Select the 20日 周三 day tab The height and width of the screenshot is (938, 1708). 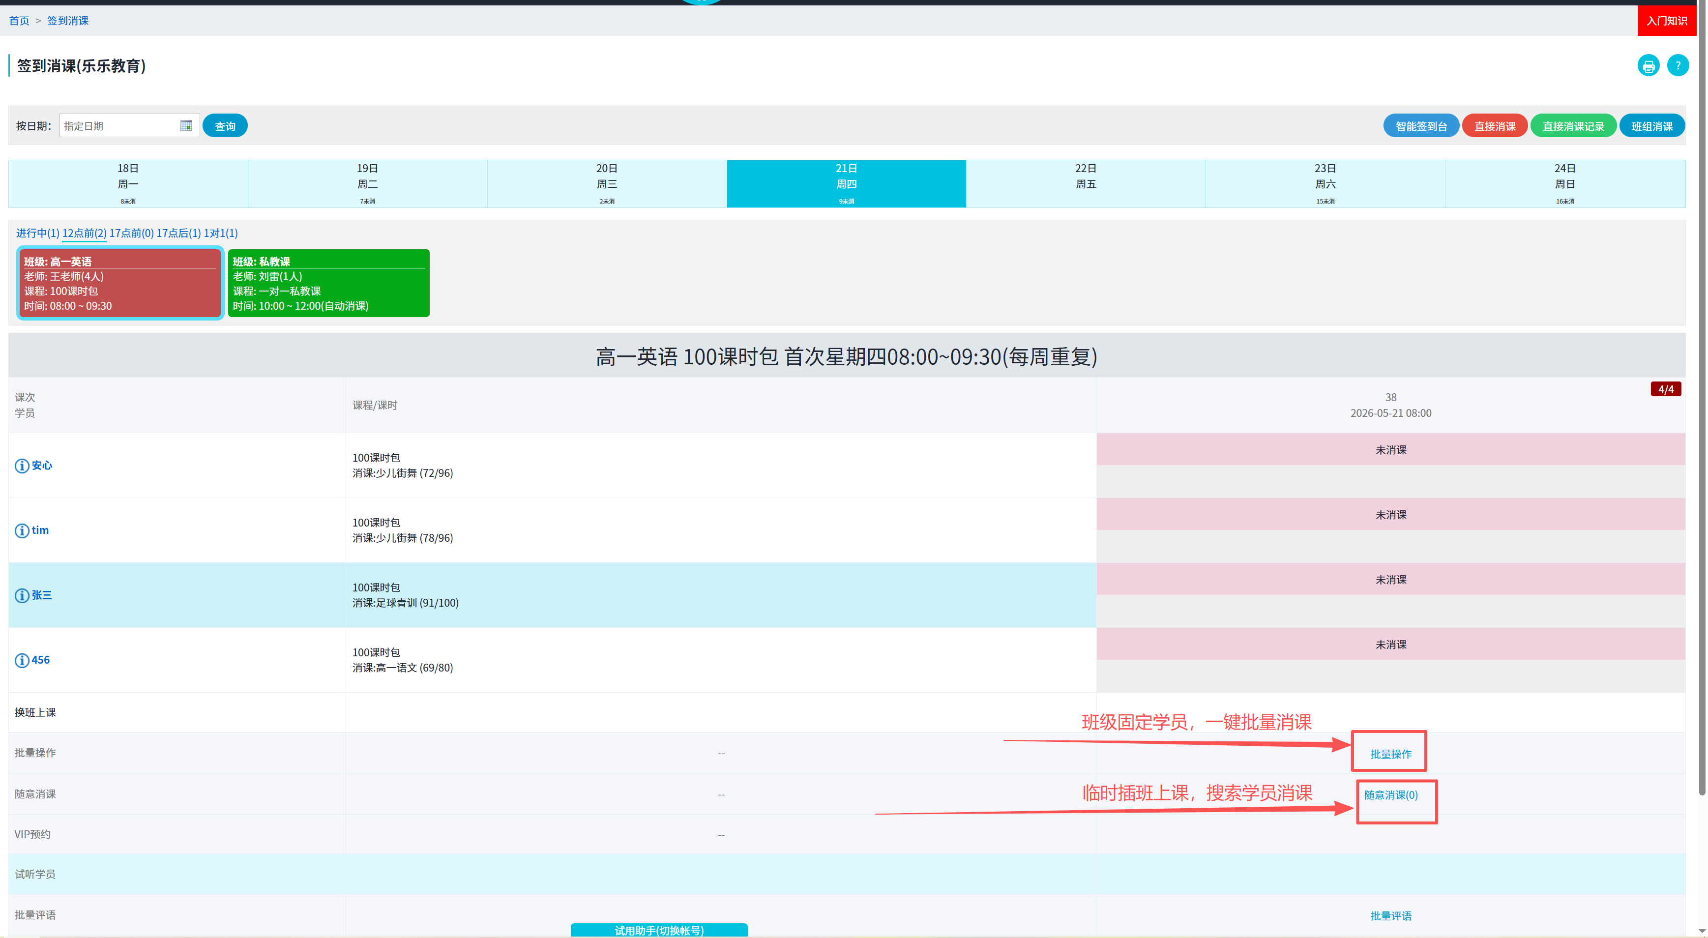[x=607, y=184]
